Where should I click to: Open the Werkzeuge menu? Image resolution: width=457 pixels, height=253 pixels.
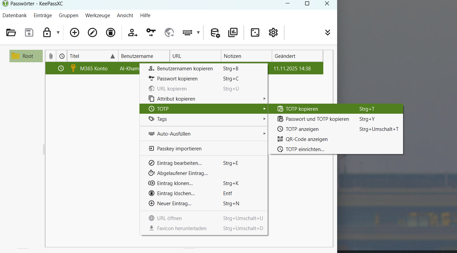(x=97, y=15)
